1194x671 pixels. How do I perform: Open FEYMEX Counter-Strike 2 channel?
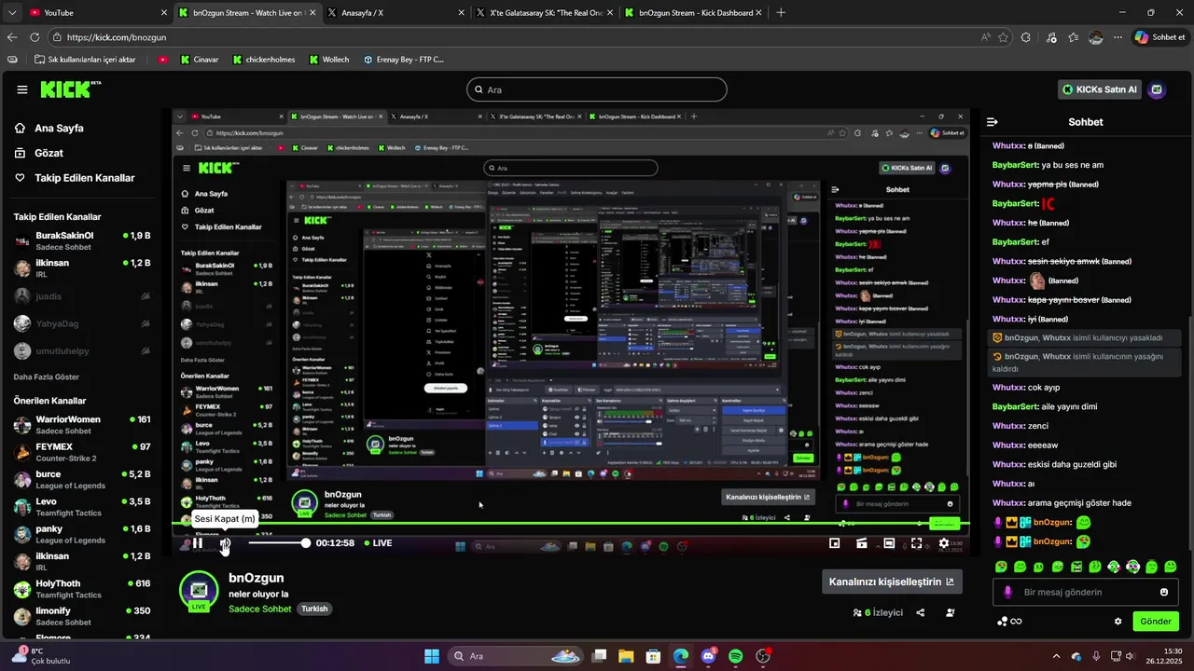coord(82,452)
